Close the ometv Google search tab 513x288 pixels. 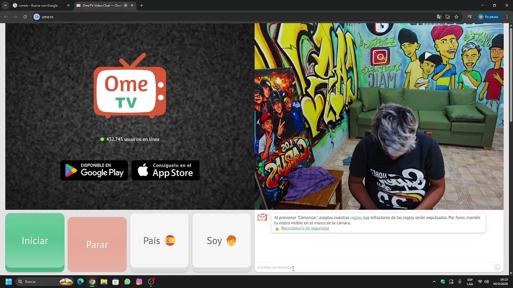(68, 6)
